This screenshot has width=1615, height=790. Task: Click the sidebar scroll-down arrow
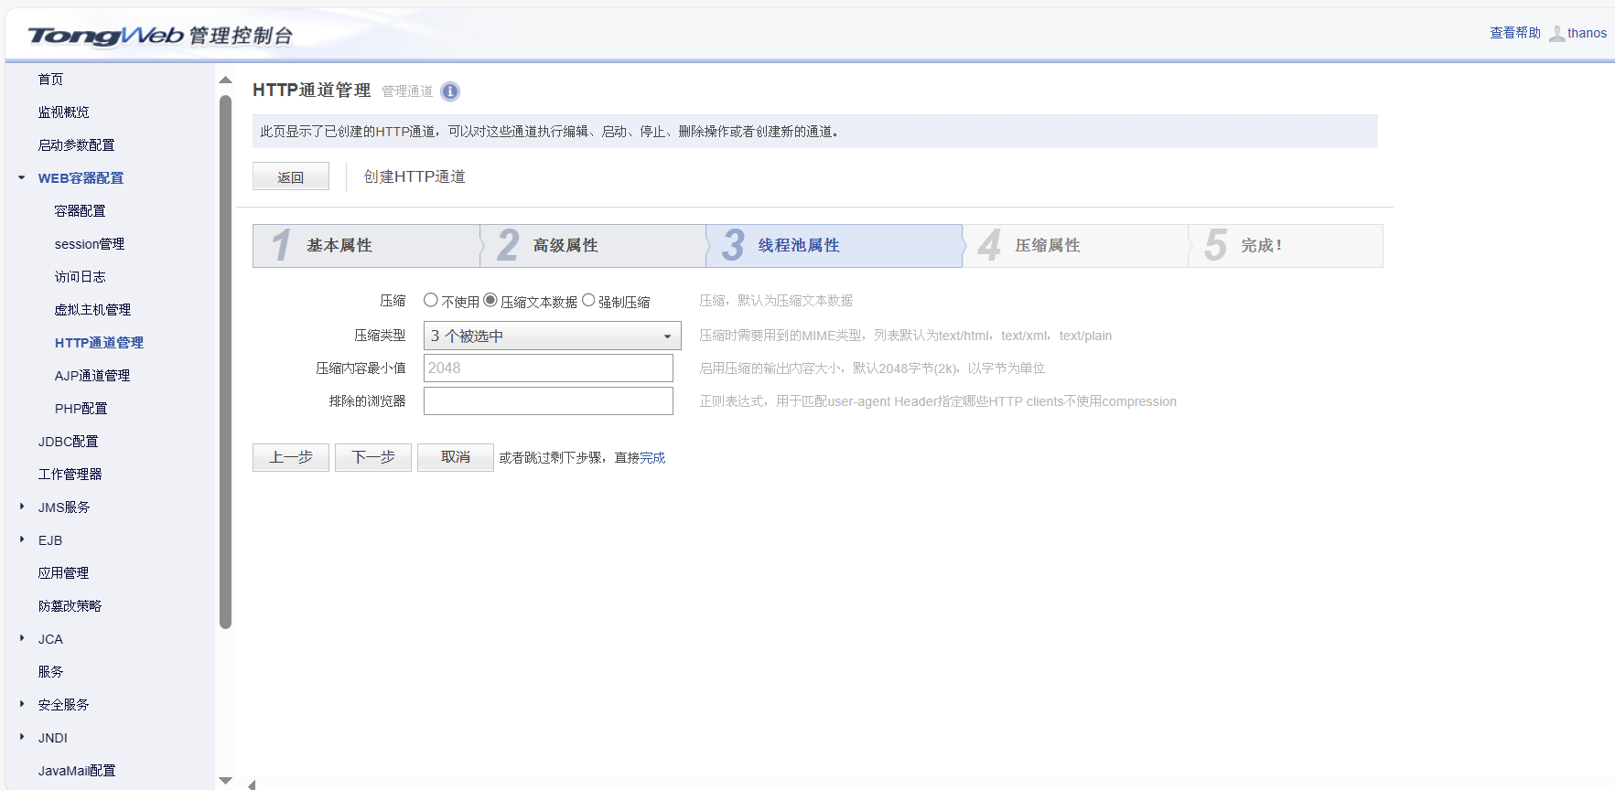[x=226, y=780]
